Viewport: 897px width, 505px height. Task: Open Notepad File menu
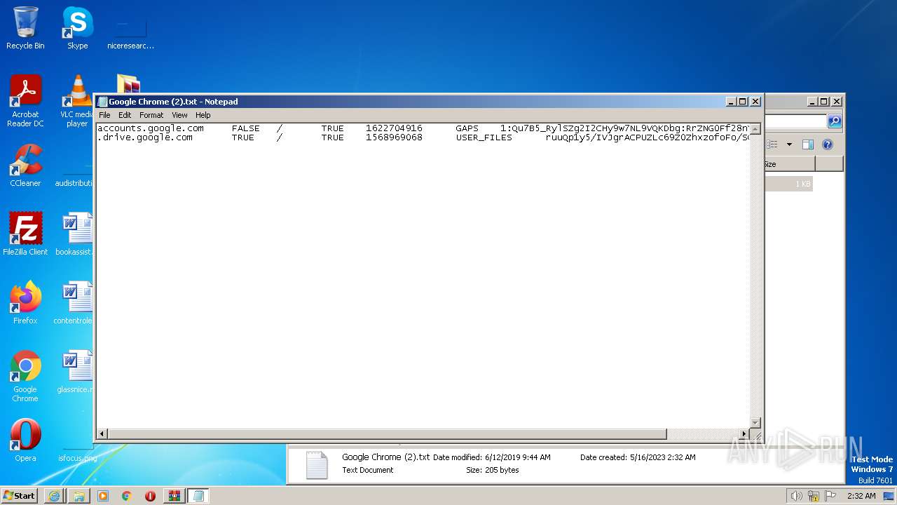[x=104, y=115]
